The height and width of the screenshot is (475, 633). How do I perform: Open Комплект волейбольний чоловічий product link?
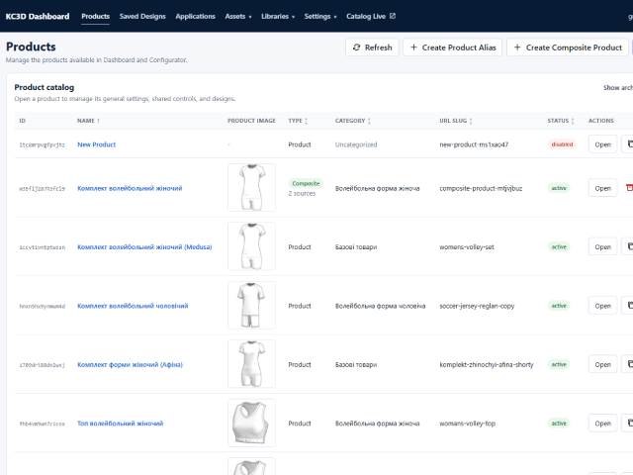click(x=133, y=306)
